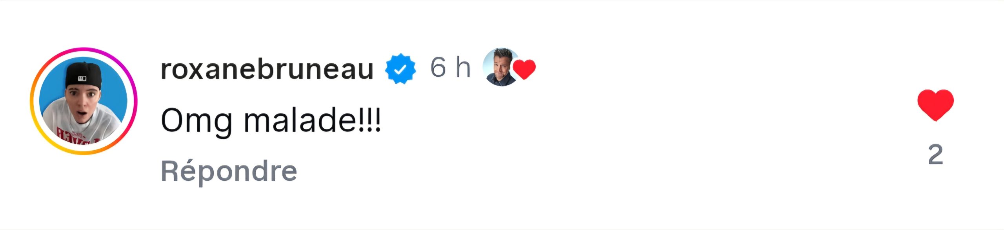This screenshot has width=1004, height=230.
Task: Click the blue verified badge
Action: [x=400, y=69]
